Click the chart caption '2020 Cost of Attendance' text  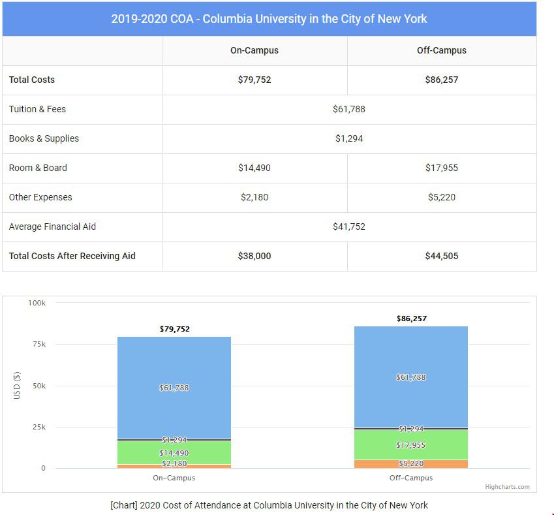pos(269,505)
